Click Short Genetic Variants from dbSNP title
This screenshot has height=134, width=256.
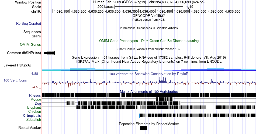point(149,49)
